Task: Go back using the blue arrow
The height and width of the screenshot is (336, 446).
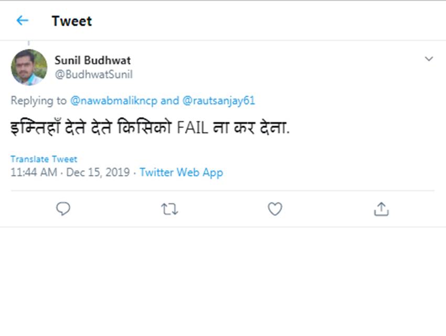Action: [22, 21]
